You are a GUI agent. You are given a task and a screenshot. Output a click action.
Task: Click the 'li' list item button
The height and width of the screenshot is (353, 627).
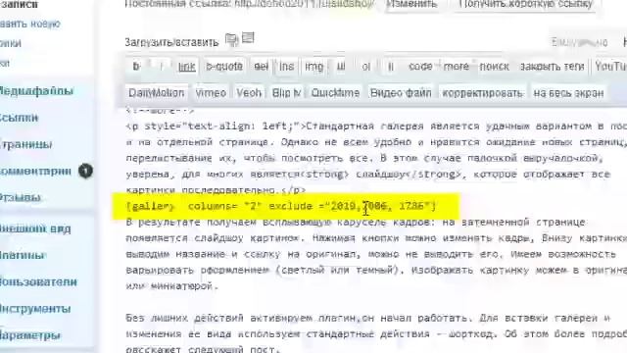click(x=391, y=67)
